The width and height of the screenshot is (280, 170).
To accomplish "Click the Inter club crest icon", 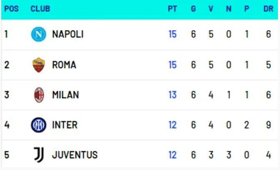I will coord(39,125).
